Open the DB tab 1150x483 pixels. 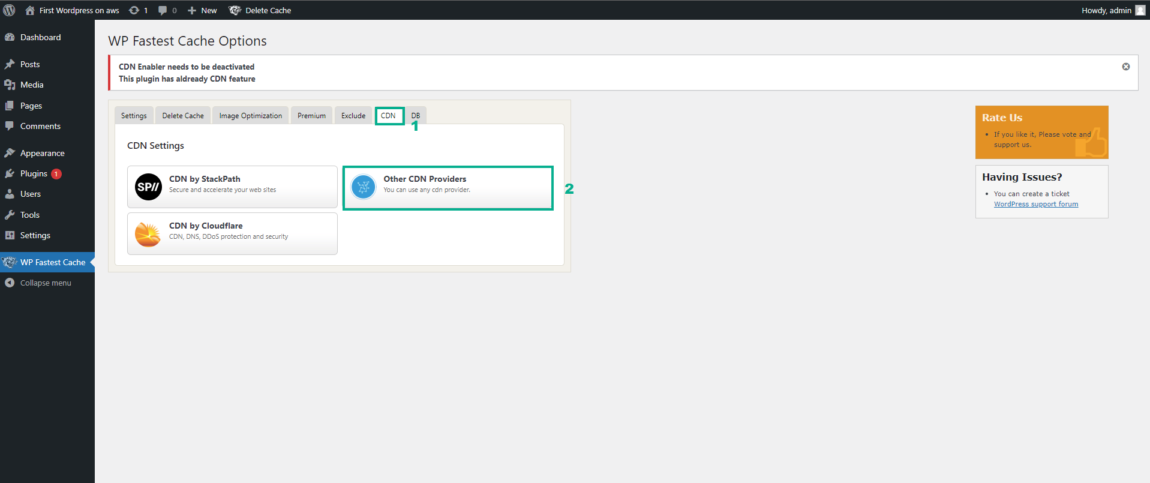[416, 116]
